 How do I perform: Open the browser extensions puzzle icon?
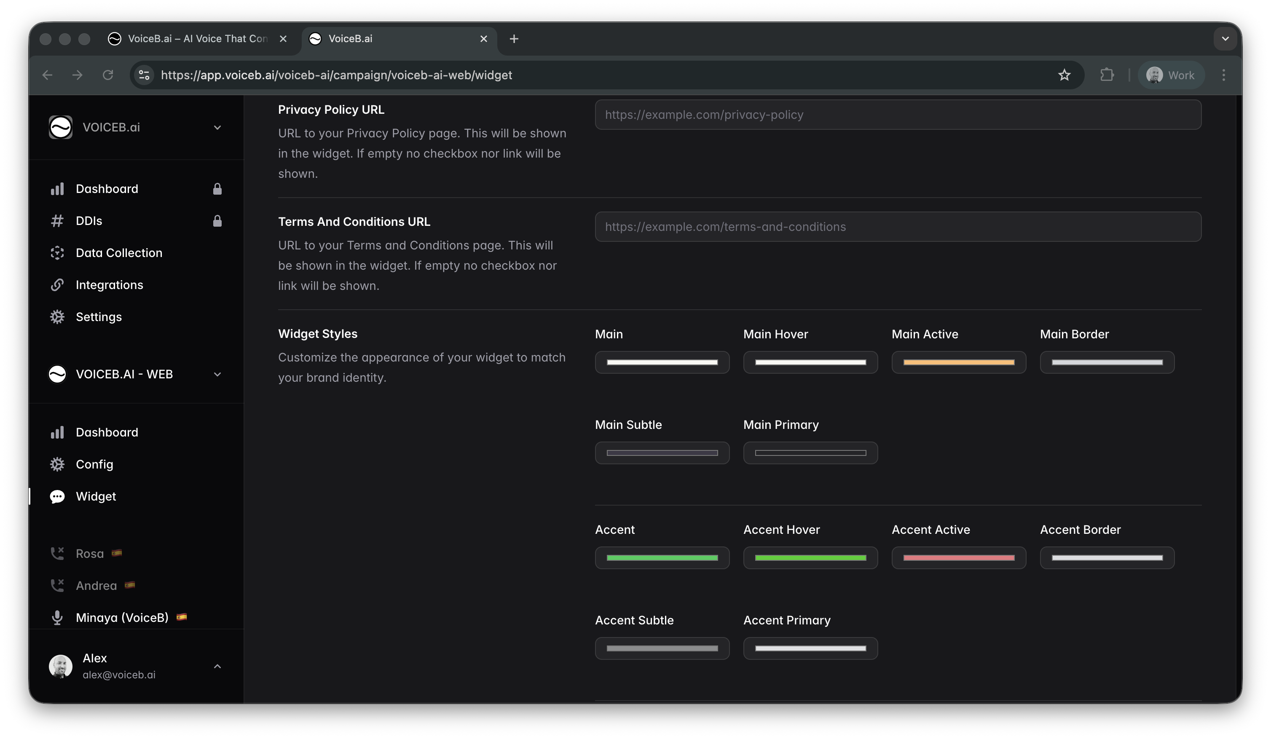point(1107,75)
